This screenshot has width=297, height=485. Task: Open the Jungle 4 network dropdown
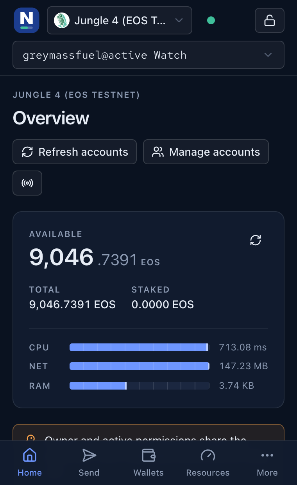point(120,20)
